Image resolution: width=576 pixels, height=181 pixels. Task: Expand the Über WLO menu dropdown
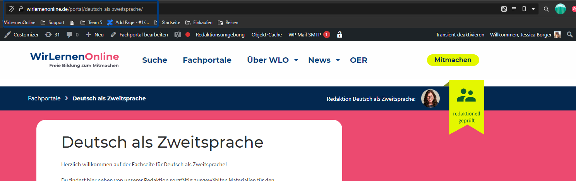(296, 60)
